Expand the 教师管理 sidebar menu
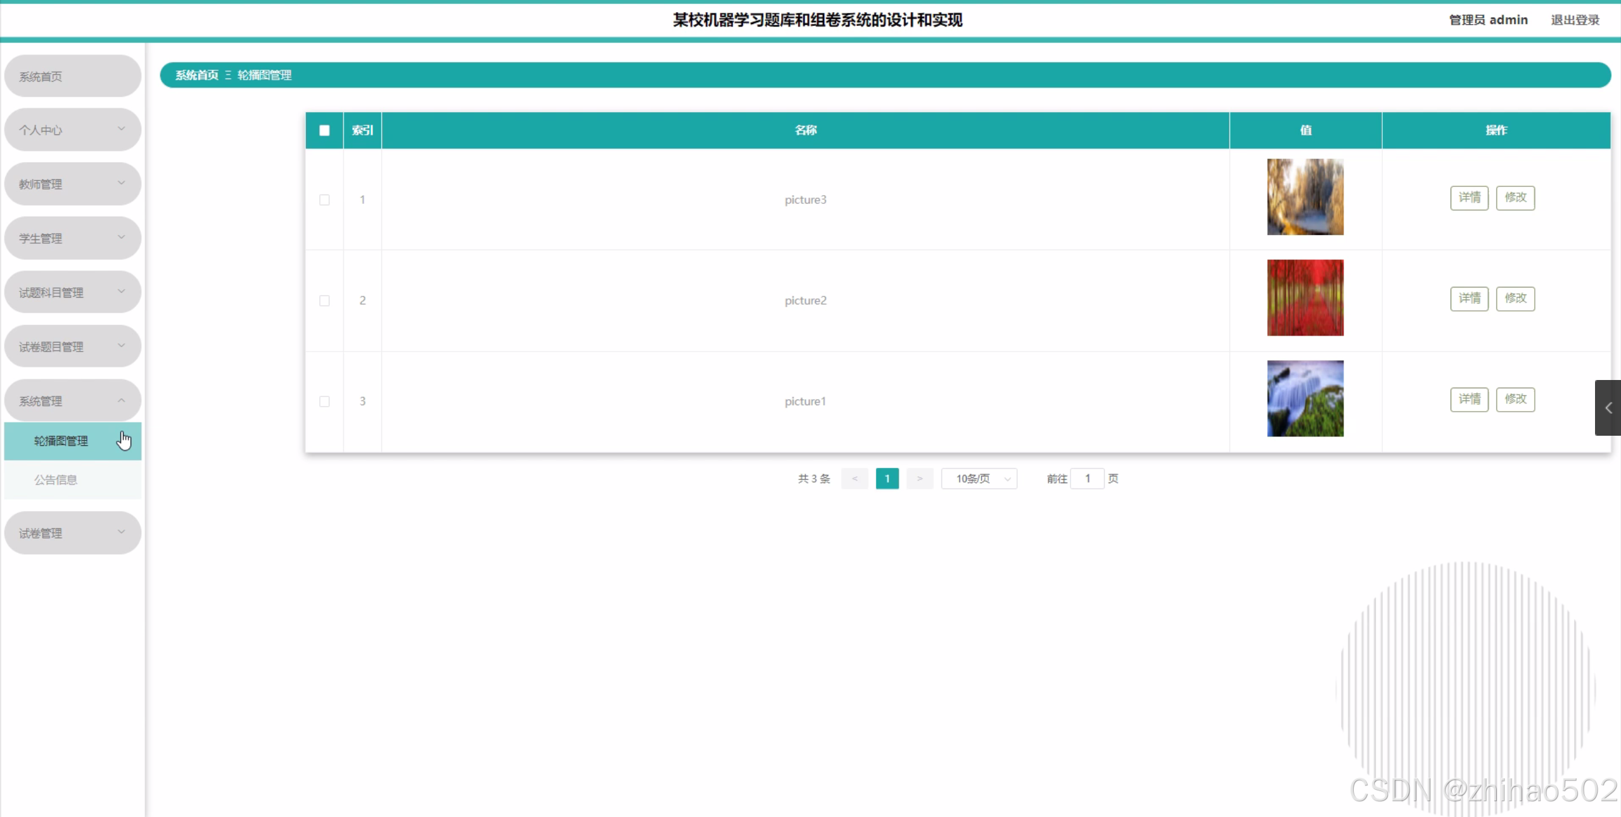The image size is (1621, 817). tap(72, 184)
